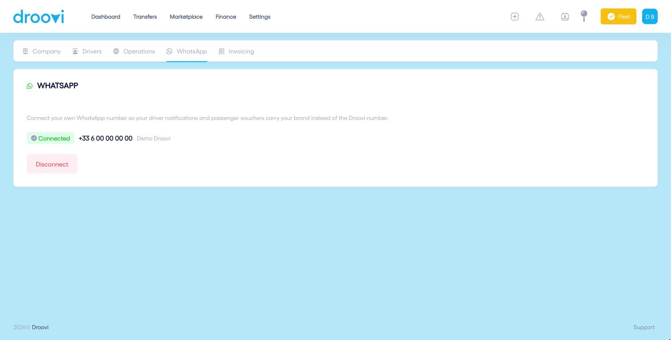Go to Marketplace

pos(186,17)
